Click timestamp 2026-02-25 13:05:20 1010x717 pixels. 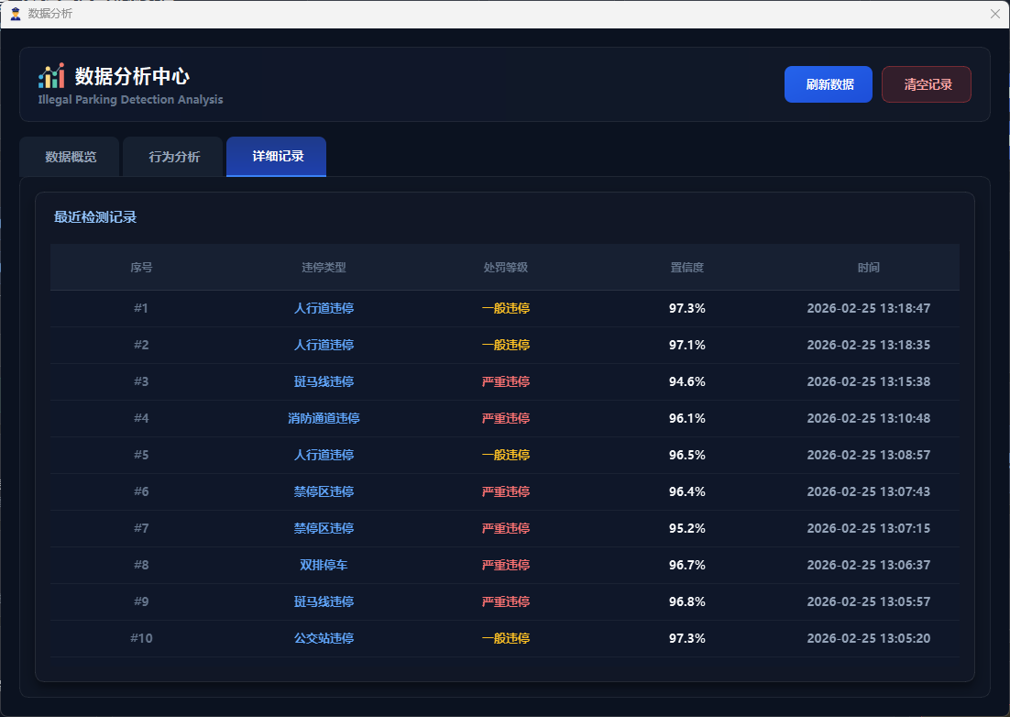tap(868, 638)
